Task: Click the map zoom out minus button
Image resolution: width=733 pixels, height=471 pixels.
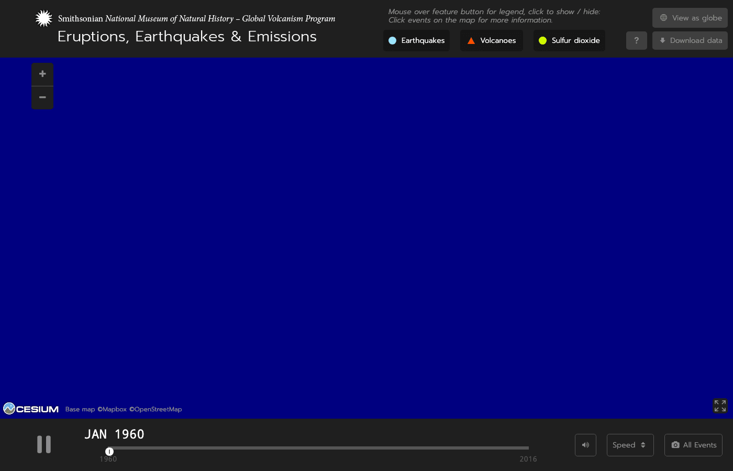Action: (42, 98)
